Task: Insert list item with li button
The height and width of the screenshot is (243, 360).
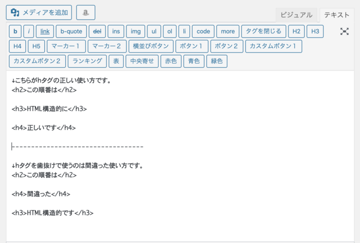Action: click(x=184, y=32)
